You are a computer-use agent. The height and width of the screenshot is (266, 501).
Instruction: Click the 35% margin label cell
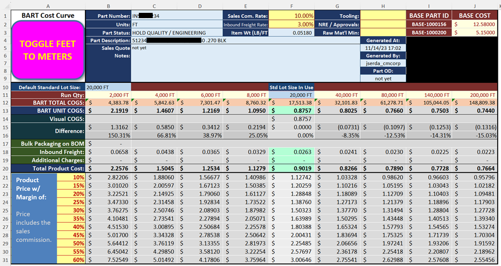click(x=71, y=218)
